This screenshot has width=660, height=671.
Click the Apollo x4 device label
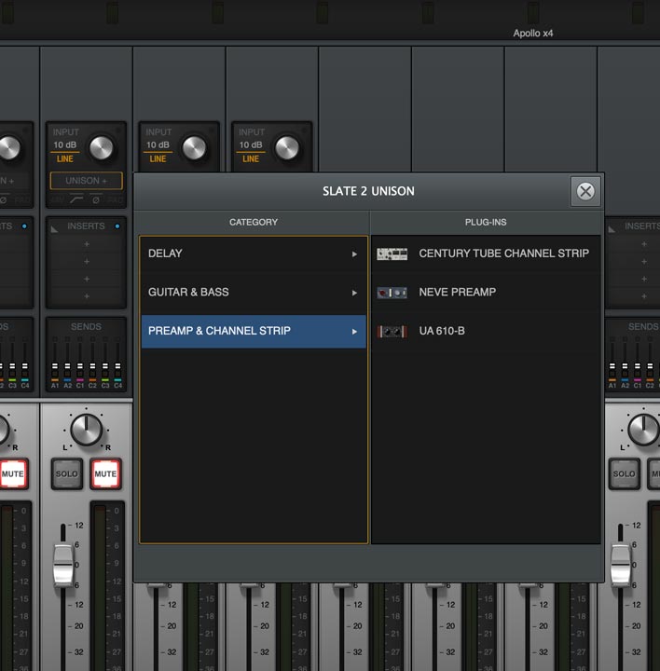pos(533,33)
